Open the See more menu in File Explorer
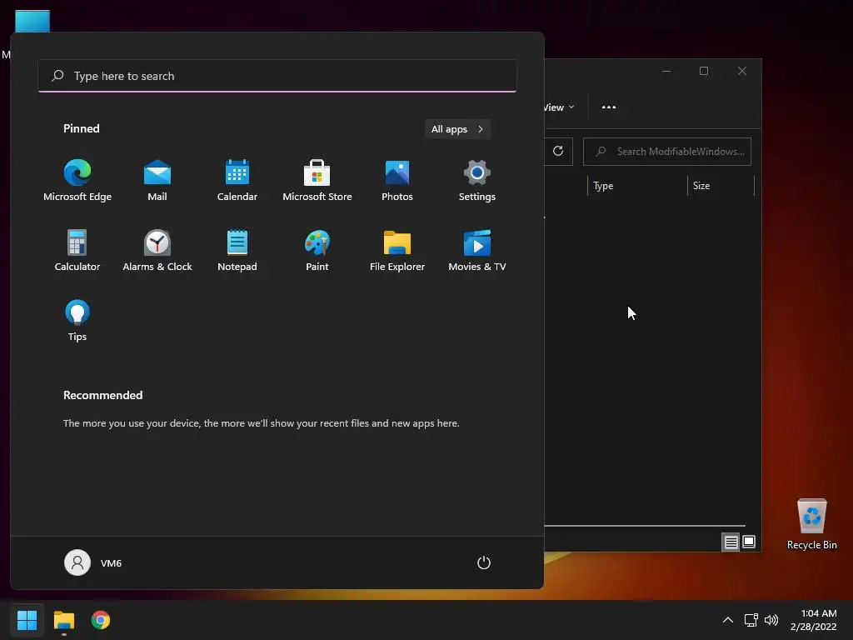This screenshot has height=640, width=853. 609,107
